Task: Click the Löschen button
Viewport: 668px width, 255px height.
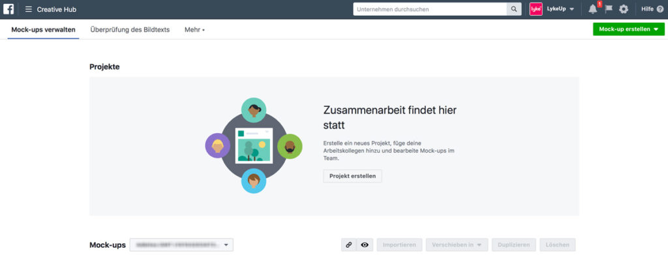Action: click(557, 245)
